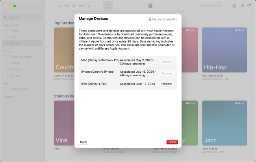Click 'Associated May 2, 2023' text
Viewport: 256px width, 162px height.
[x=136, y=60]
